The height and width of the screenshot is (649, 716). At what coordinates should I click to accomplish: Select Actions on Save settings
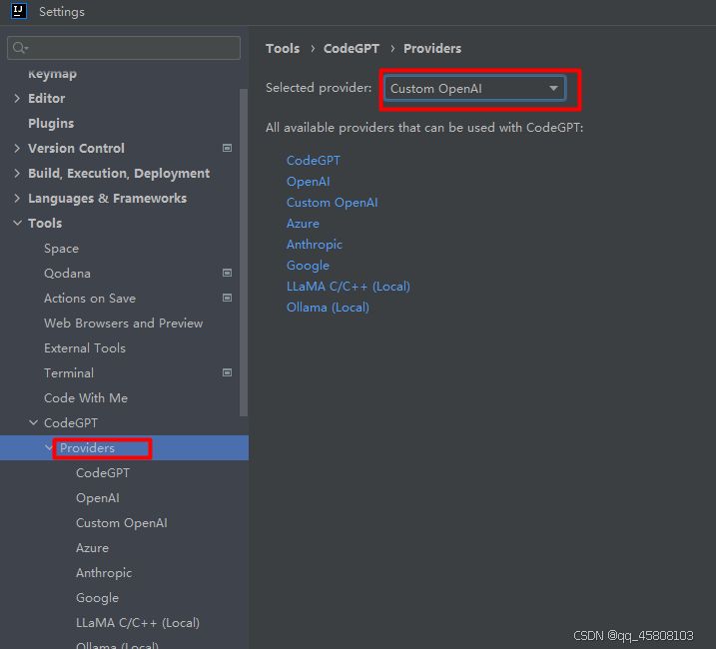(90, 298)
